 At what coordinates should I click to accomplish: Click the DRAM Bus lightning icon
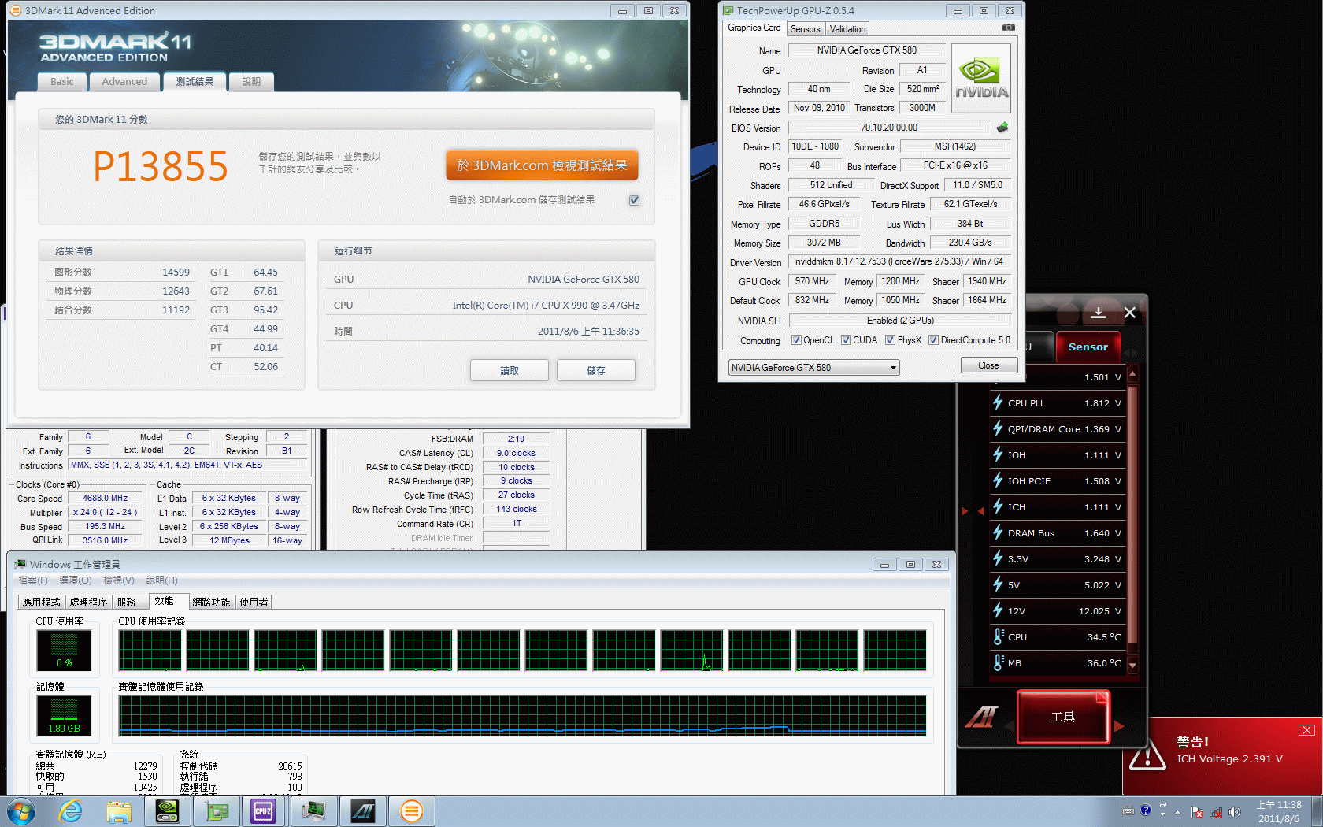point(998,532)
